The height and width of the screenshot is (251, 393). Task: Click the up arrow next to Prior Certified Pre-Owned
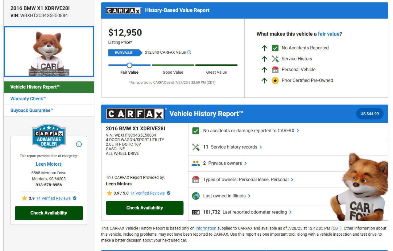[x=264, y=81]
